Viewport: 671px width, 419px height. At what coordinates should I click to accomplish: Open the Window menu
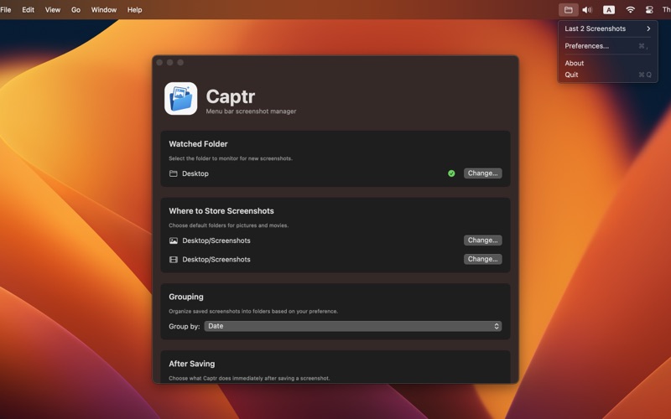coord(103,10)
